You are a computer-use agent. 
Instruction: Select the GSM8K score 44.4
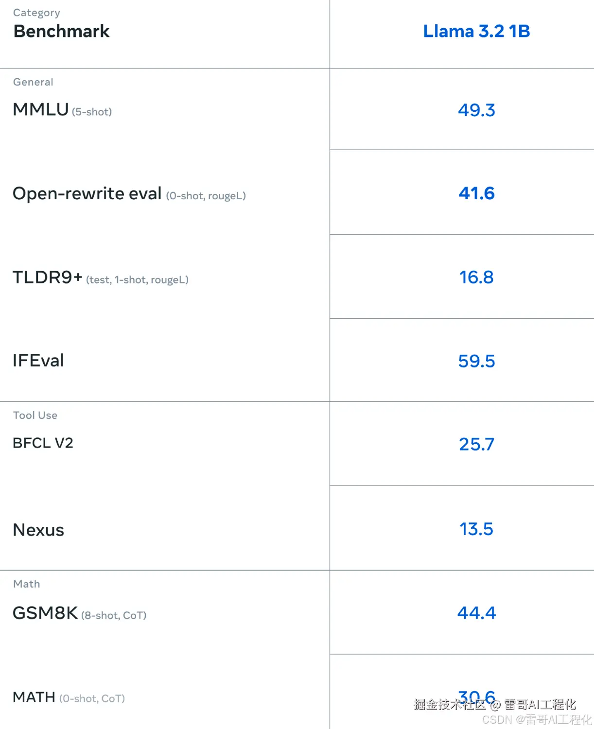[476, 613]
